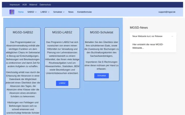Go to the Home menu item
The height and width of the screenshot is (115, 185).
pos(21,12)
